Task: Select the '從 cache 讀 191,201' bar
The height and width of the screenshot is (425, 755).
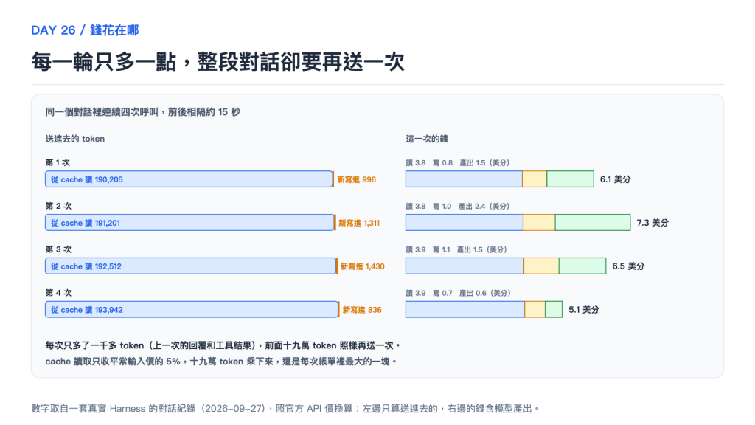Action: (x=189, y=223)
